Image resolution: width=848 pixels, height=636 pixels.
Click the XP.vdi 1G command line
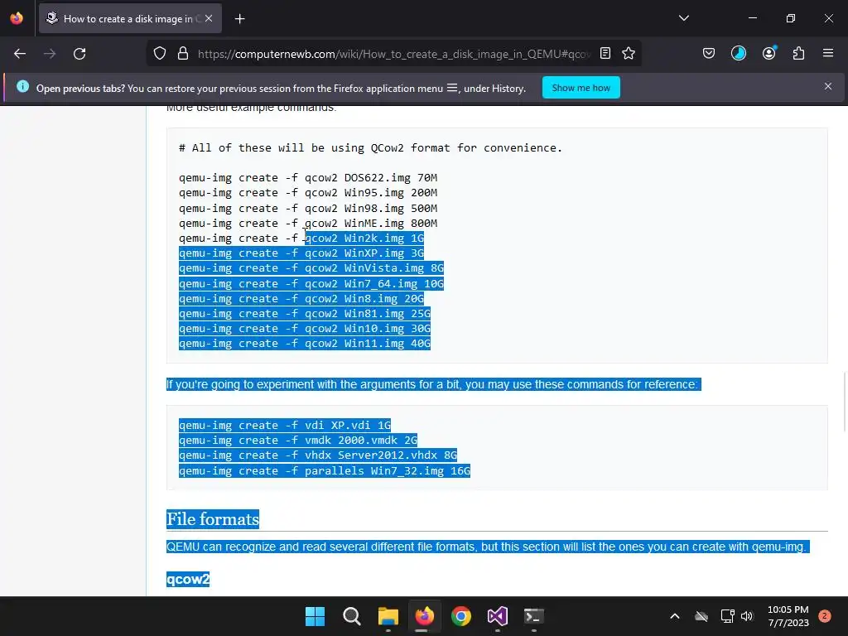pyautogui.click(x=285, y=425)
